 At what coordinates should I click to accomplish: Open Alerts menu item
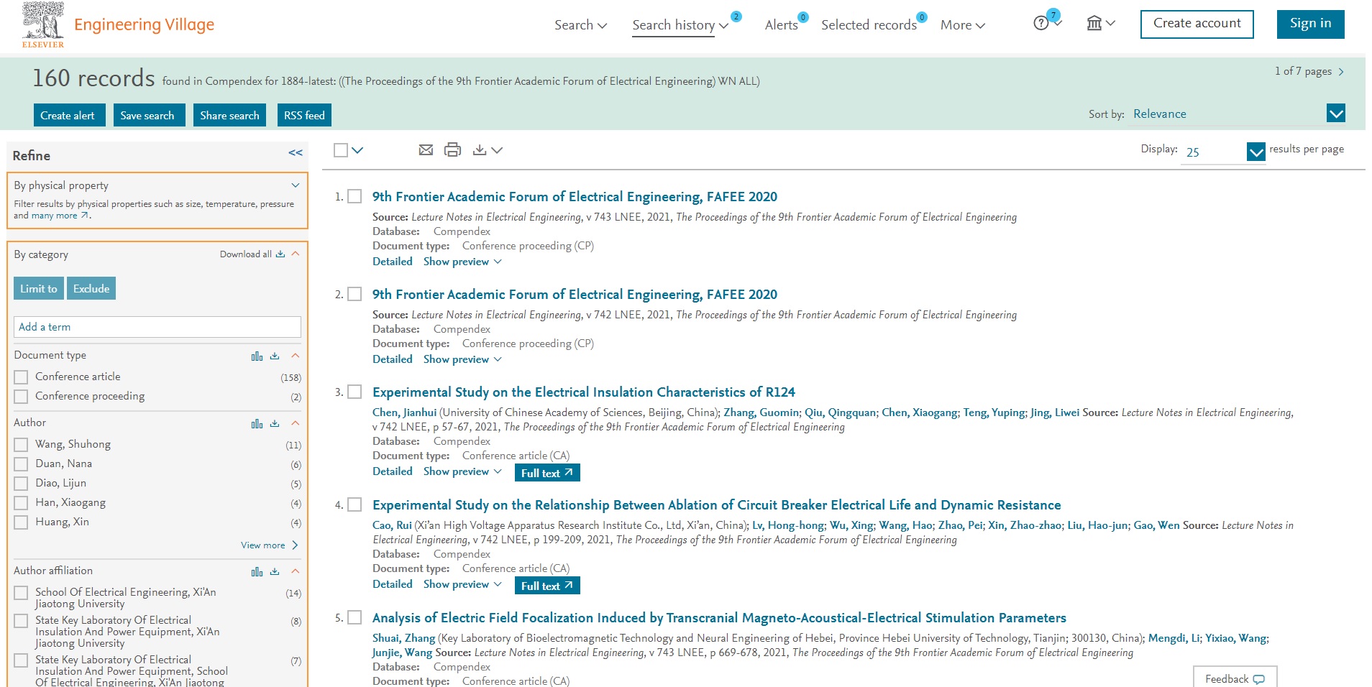pyautogui.click(x=782, y=25)
